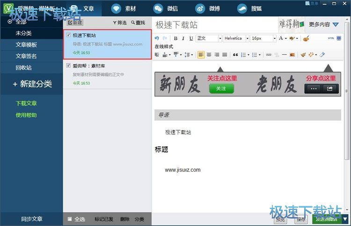
Task: Open 使用帮助 help link
Action: [x=26, y=115]
